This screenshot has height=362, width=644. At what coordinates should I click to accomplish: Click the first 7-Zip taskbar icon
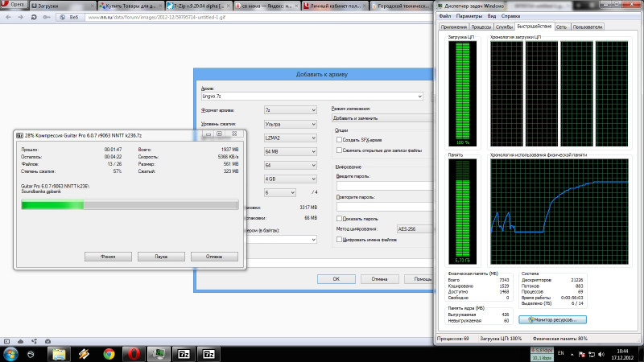[x=183, y=352]
